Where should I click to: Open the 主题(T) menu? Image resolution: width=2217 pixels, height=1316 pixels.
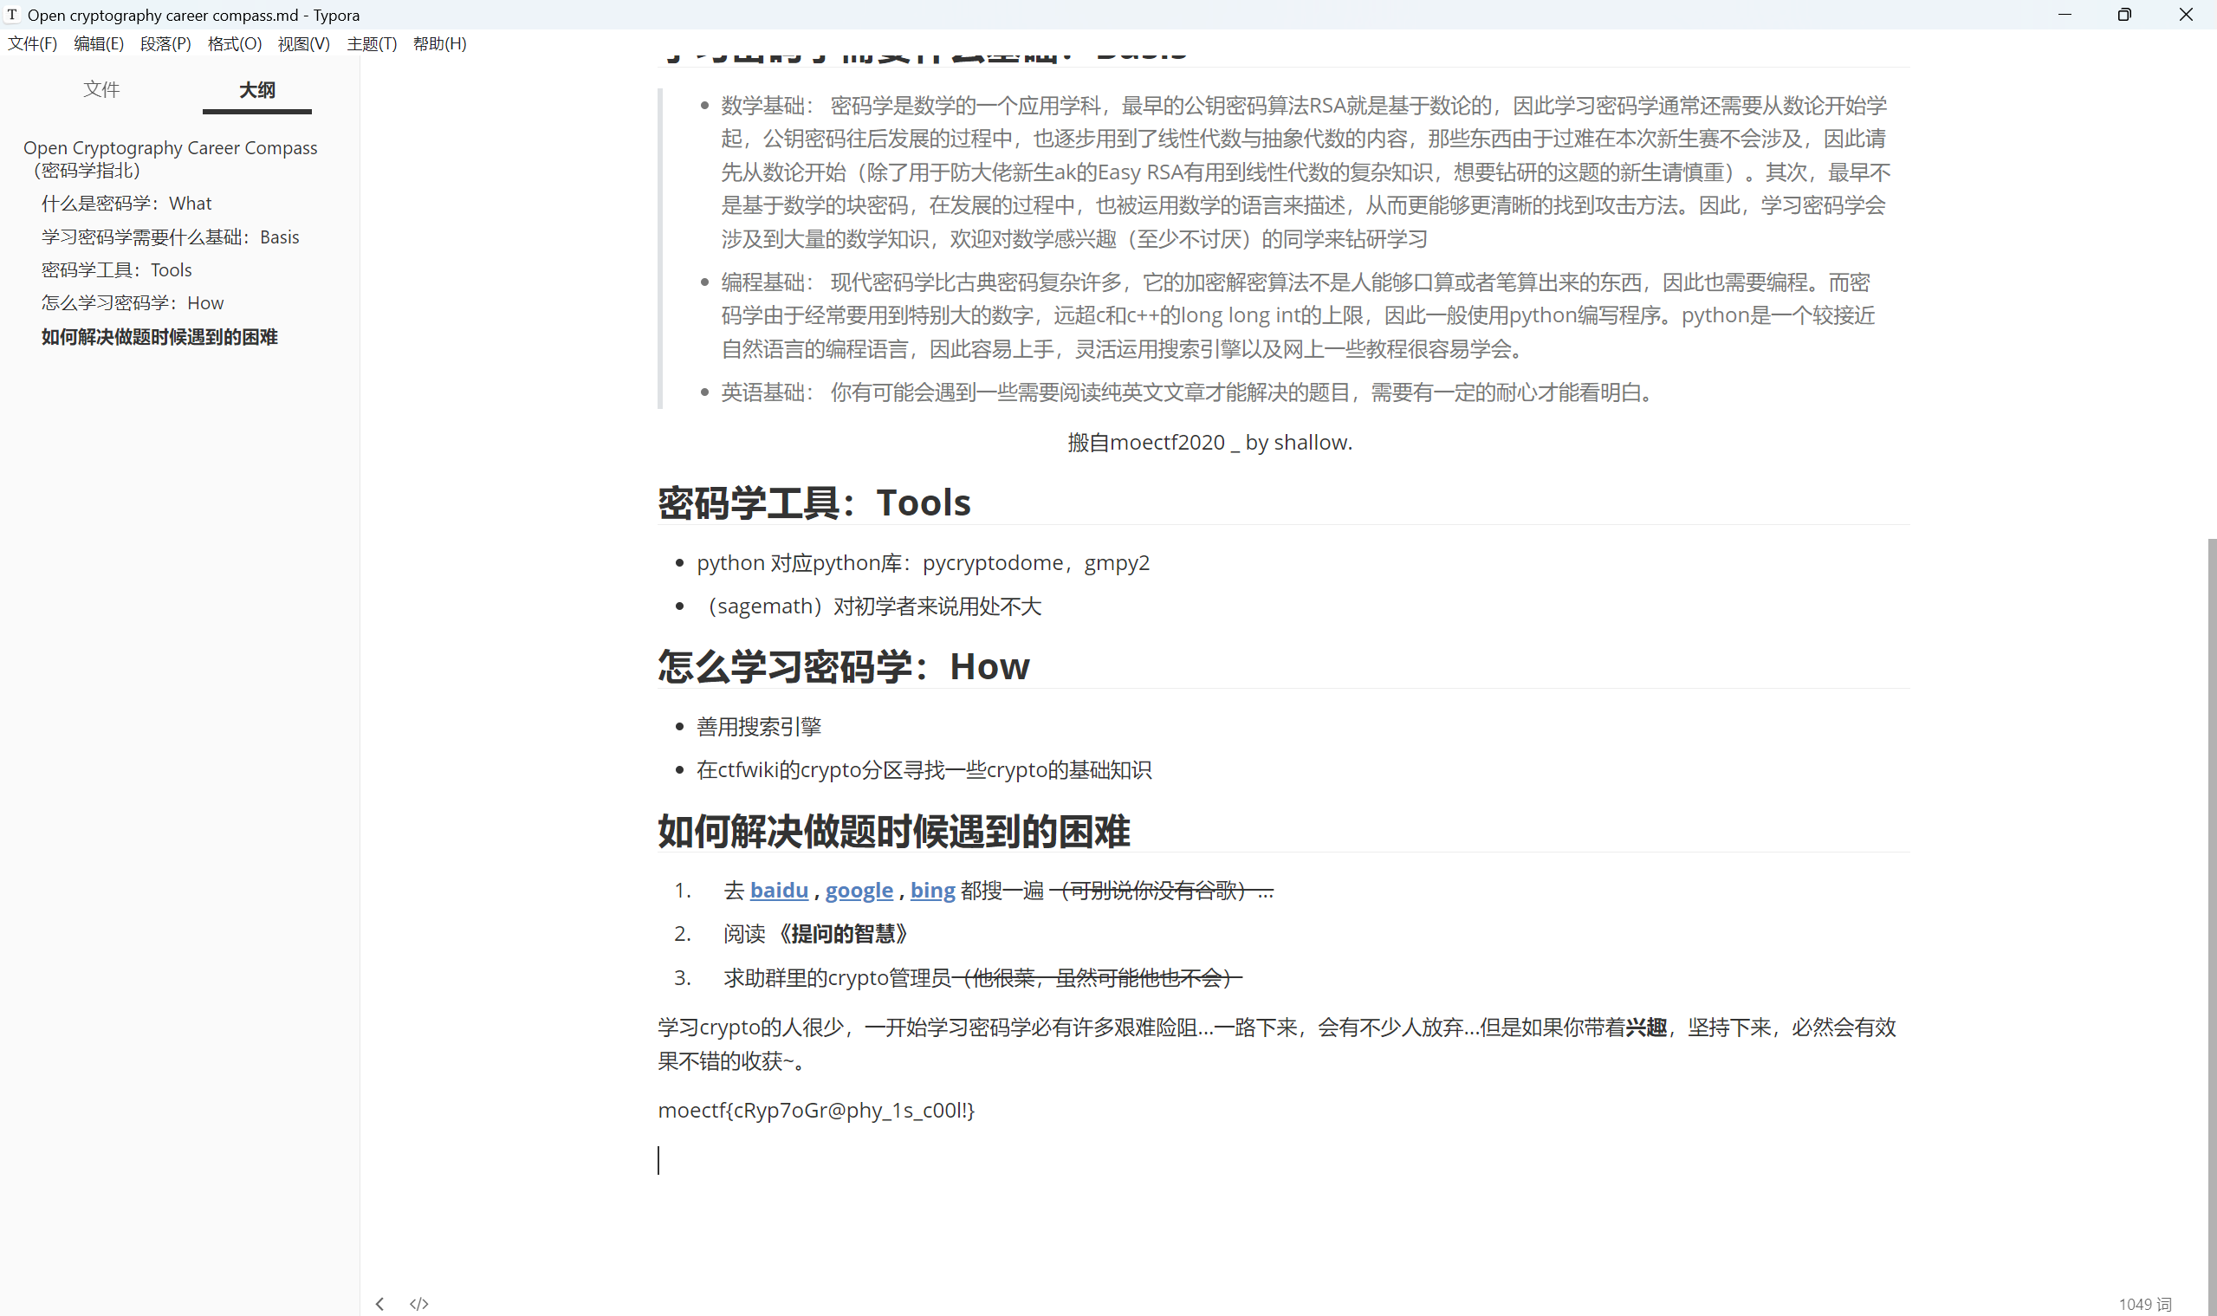[372, 43]
